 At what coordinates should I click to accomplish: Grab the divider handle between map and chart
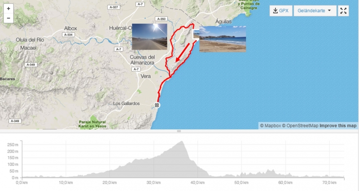click(179, 131)
